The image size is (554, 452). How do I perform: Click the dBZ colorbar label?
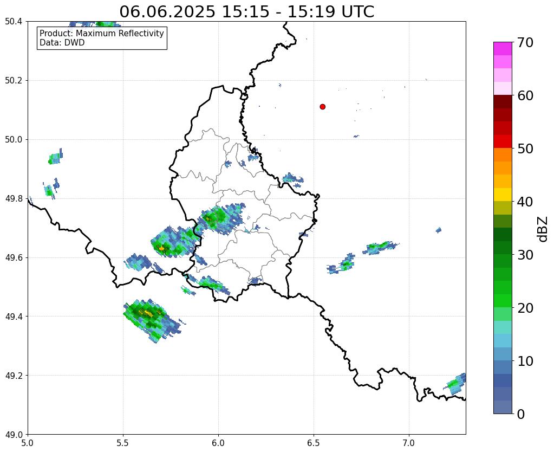coord(543,229)
